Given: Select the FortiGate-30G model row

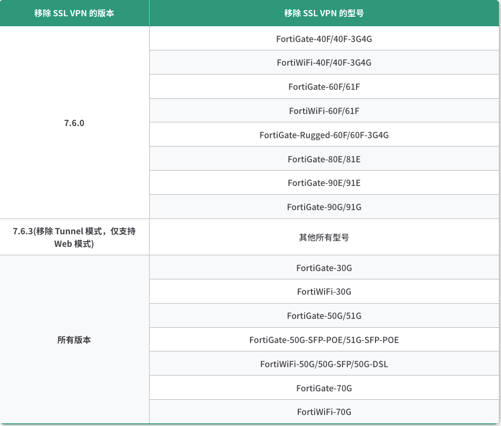Looking at the screenshot, I should [324, 268].
